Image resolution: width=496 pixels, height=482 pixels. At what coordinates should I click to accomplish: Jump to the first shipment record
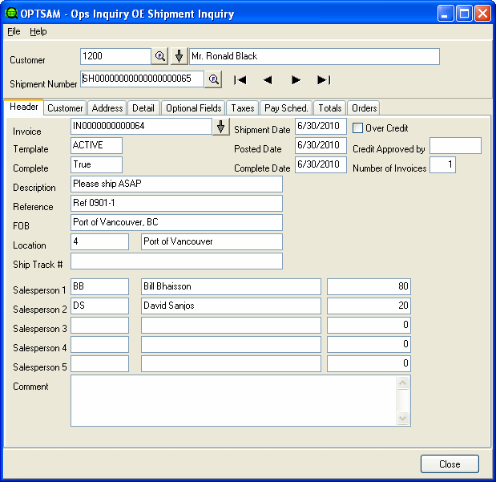tap(240, 79)
